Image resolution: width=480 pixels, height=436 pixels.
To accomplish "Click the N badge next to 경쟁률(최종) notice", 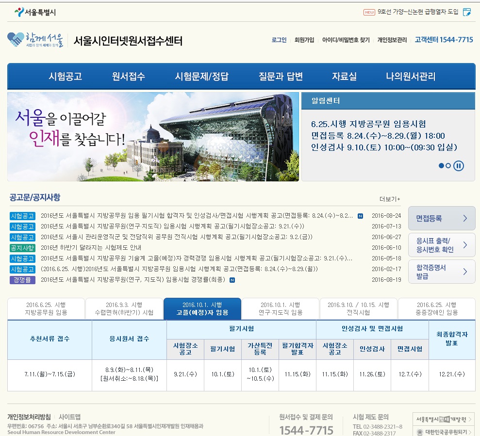I will (x=232, y=280).
